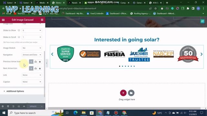Click the JAX Chamber Trustee logo slide

[139, 54]
